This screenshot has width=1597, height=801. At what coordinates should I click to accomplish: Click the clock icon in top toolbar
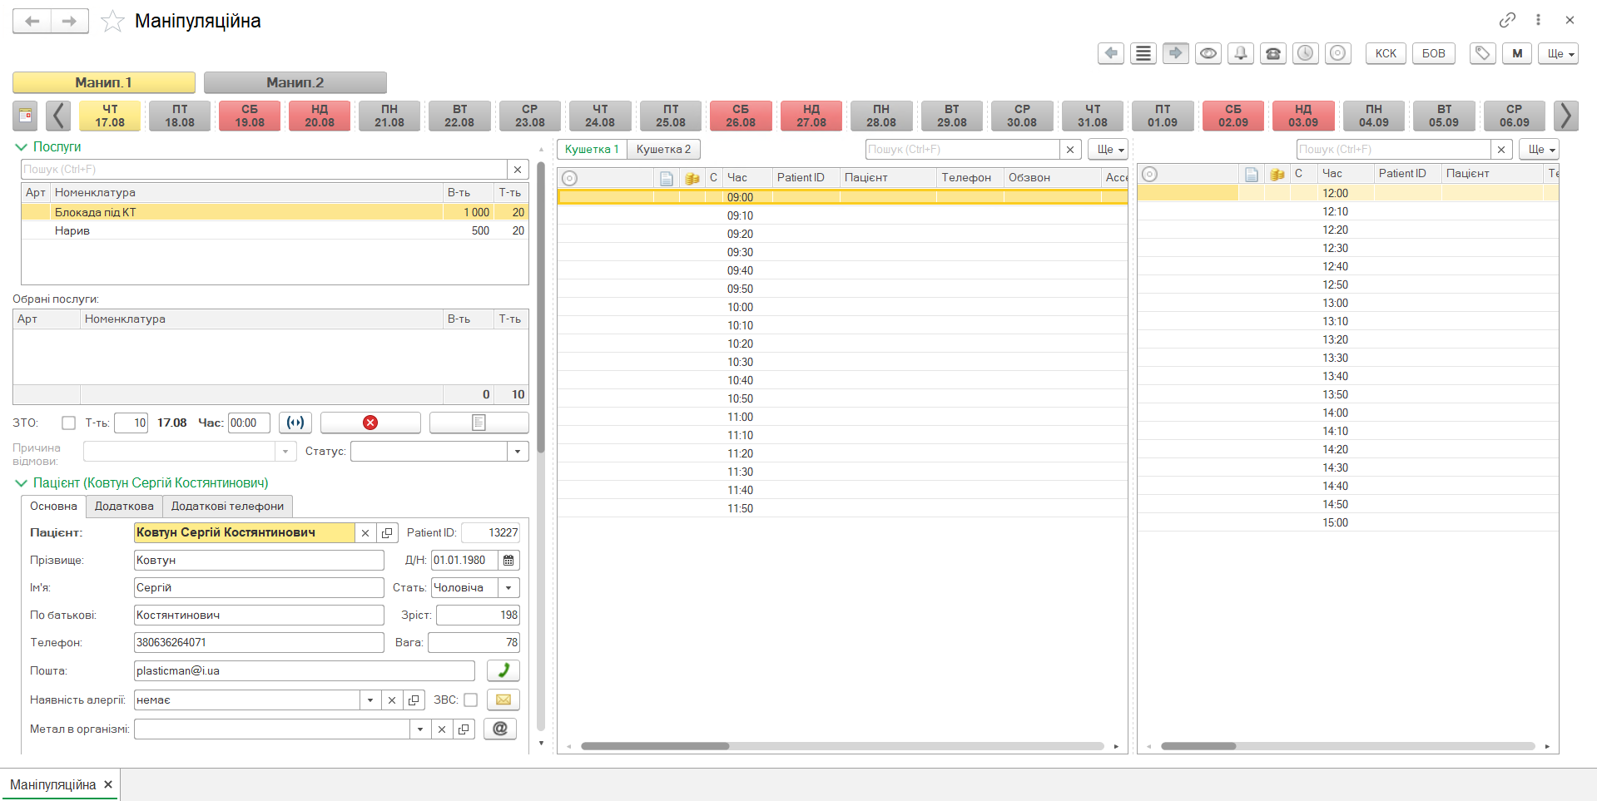(1305, 53)
